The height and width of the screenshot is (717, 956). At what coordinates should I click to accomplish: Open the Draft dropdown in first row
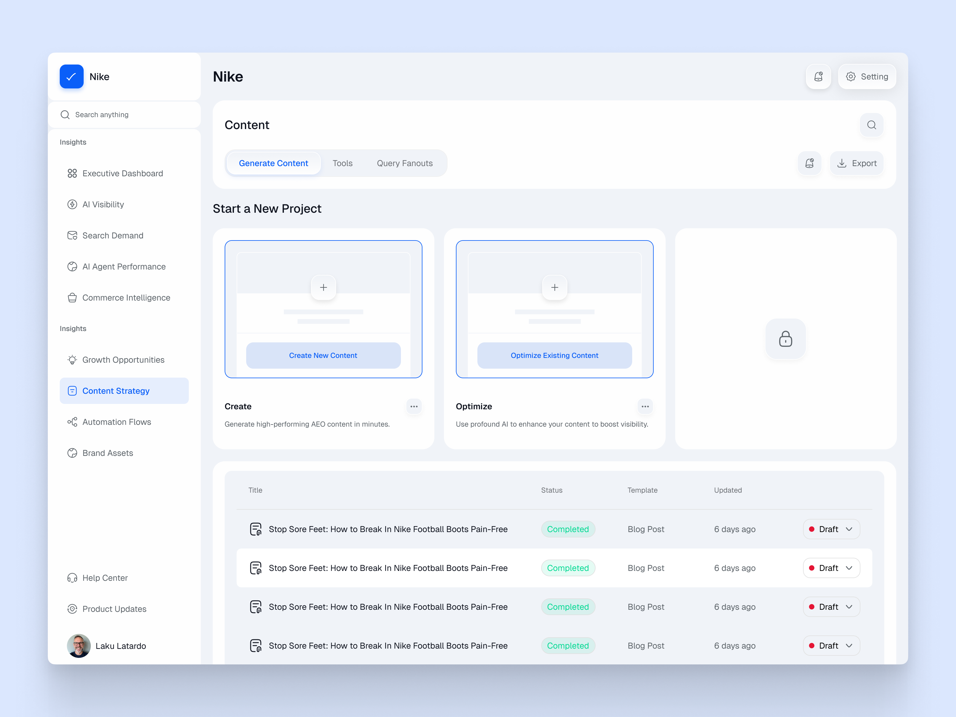click(x=831, y=529)
